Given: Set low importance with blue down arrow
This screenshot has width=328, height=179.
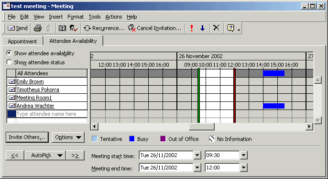Looking at the screenshot, I should pyautogui.click(x=202, y=28).
